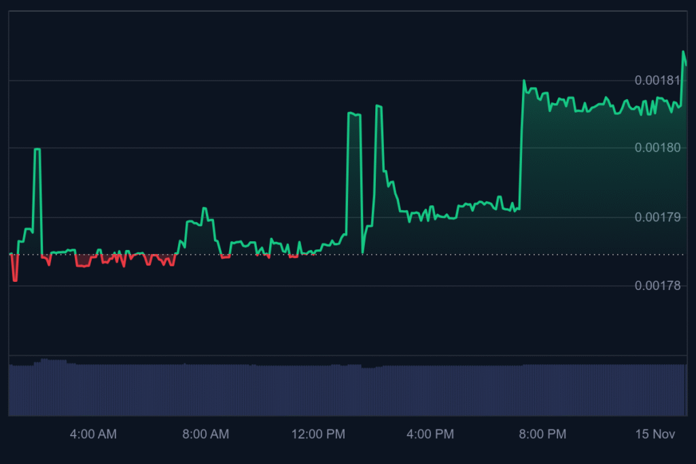This screenshot has height=464, width=696.
Task: Click the small peak around 8:00 AM
Action: pyautogui.click(x=203, y=209)
